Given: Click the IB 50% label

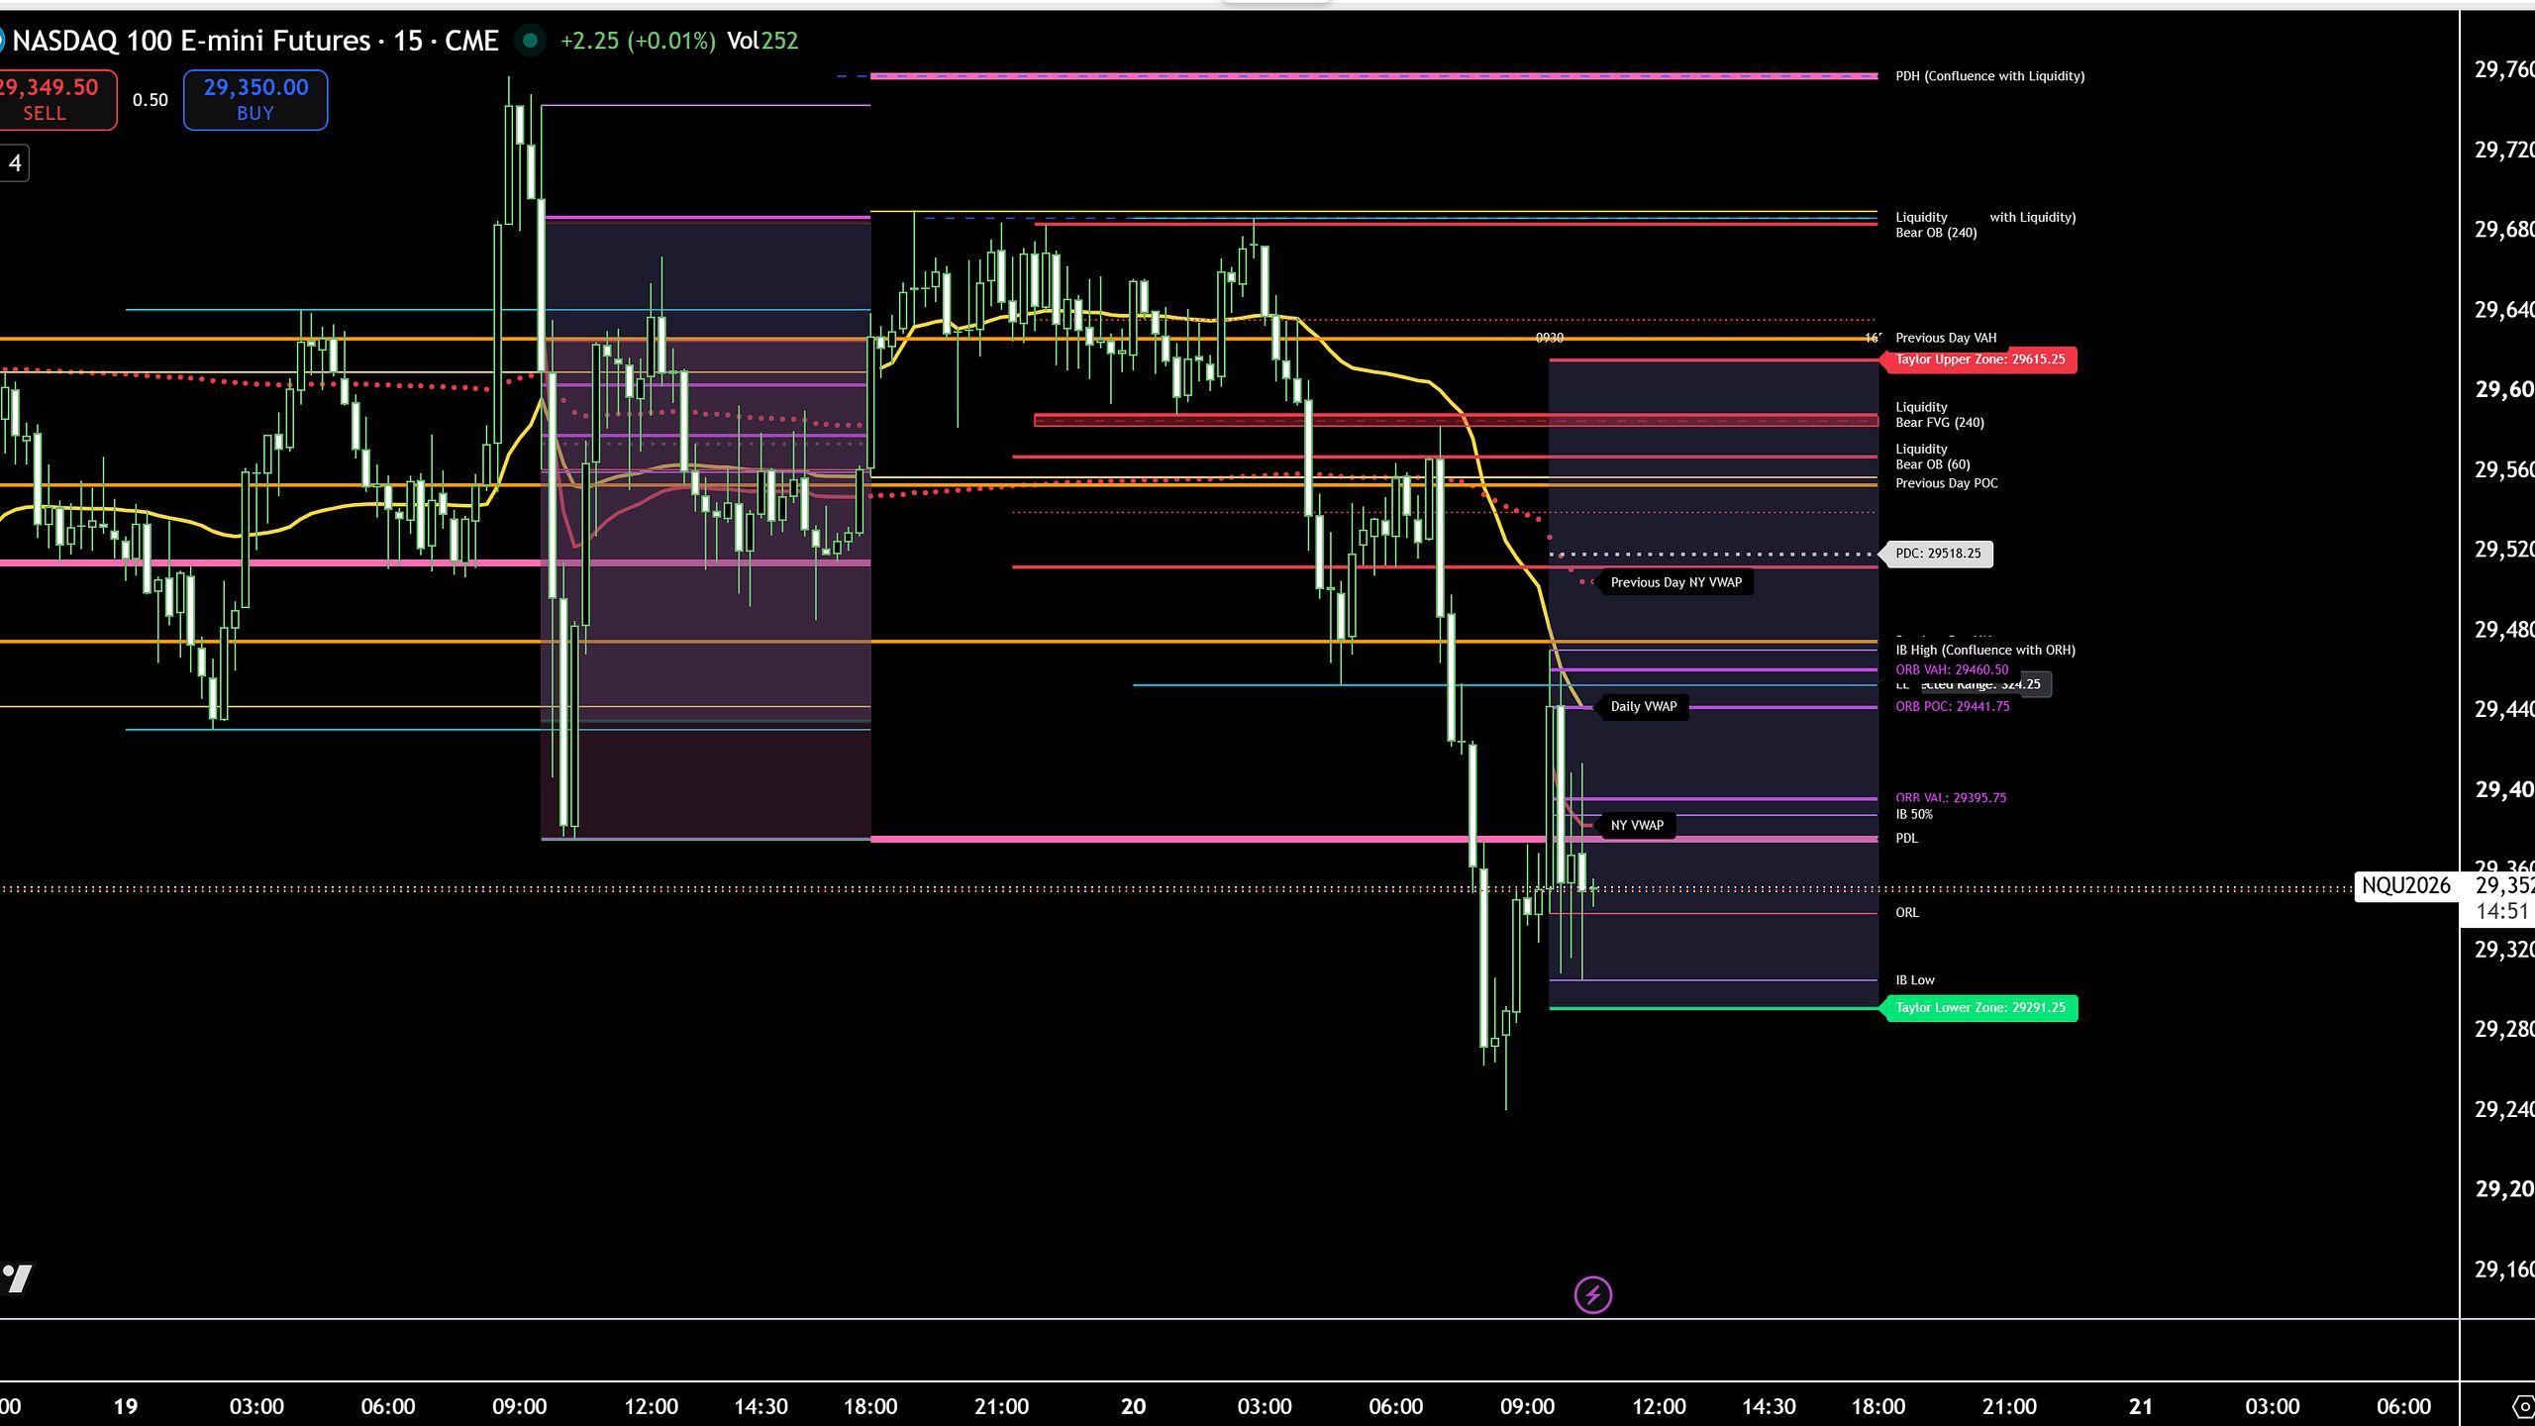Looking at the screenshot, I should pyautogui.click(x=1913, y=815).
